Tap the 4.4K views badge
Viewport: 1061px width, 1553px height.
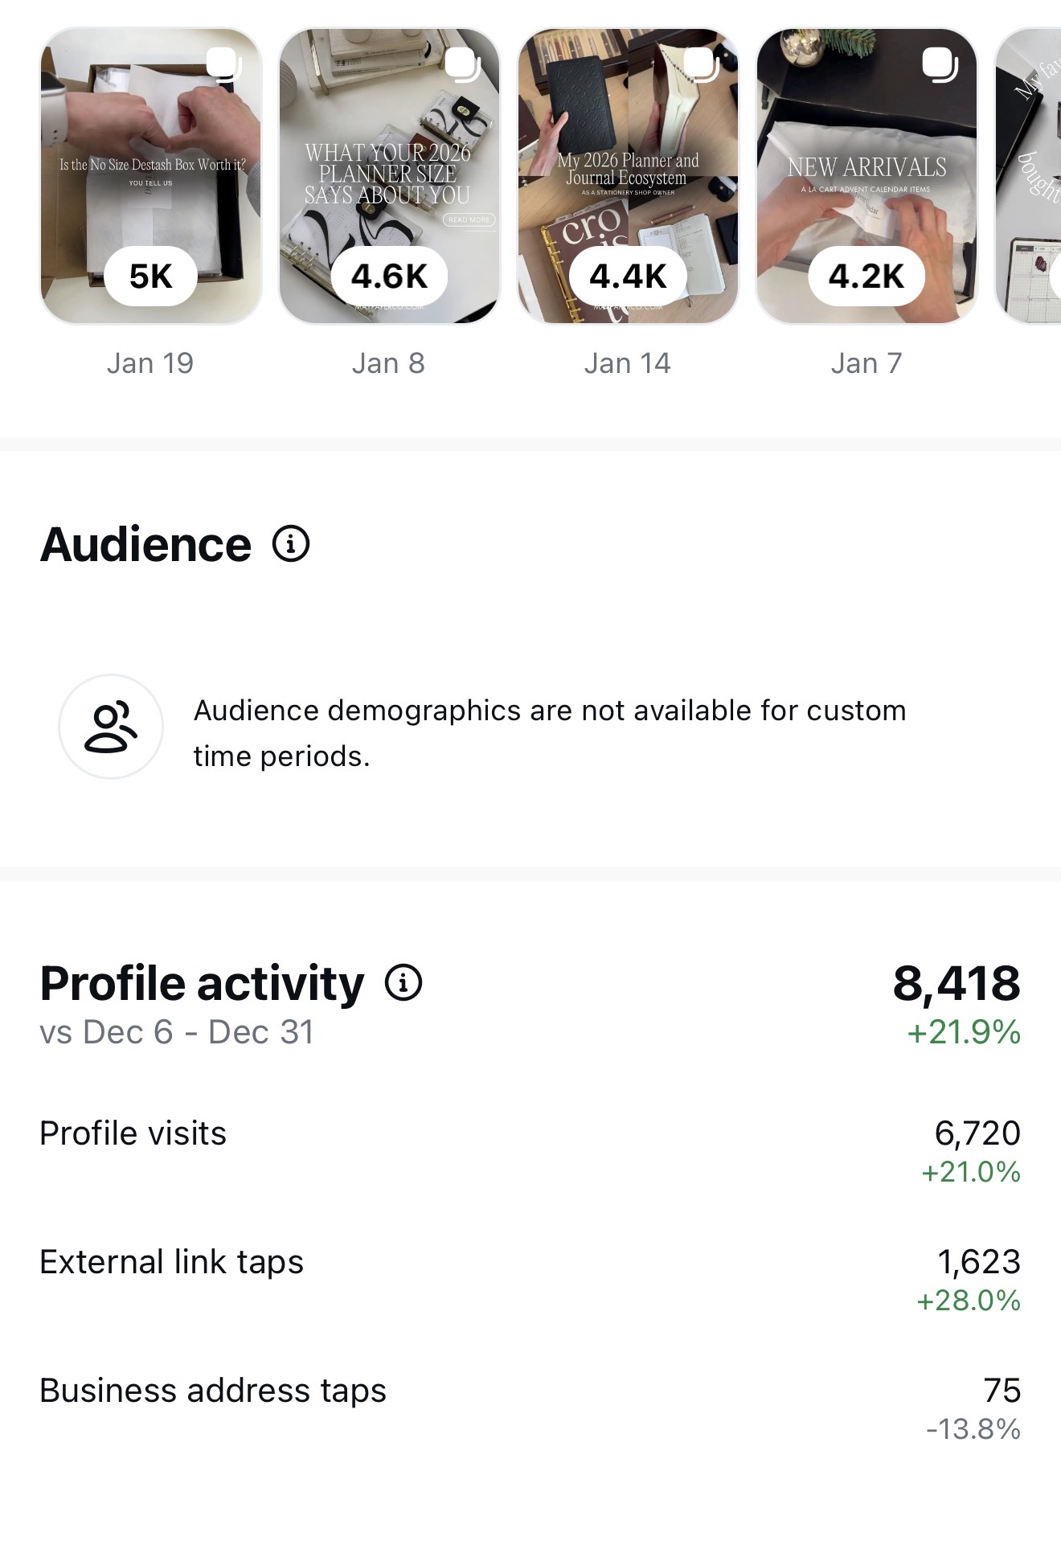[x=628, y=277]
